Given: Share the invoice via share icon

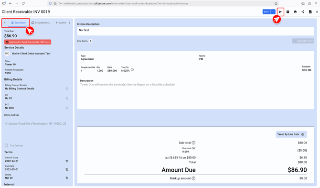Looking at the screenshot, I should [303, 12].
